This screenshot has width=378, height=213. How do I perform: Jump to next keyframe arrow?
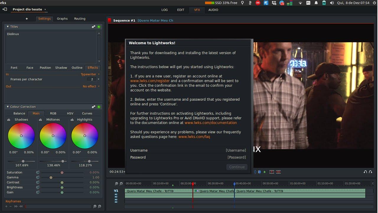[21, 206]
